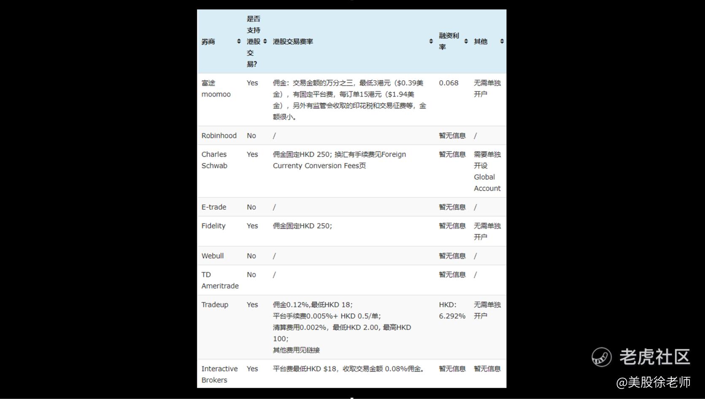Select the Robinhood broker name cell
The image size is (705, 399).
click(x=219, y=136)
